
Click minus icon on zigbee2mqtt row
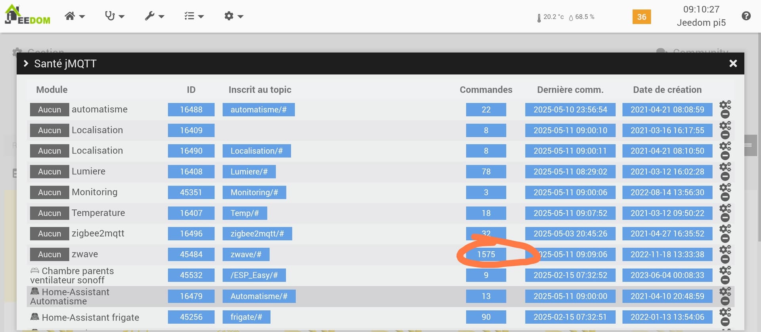point(725,239)
